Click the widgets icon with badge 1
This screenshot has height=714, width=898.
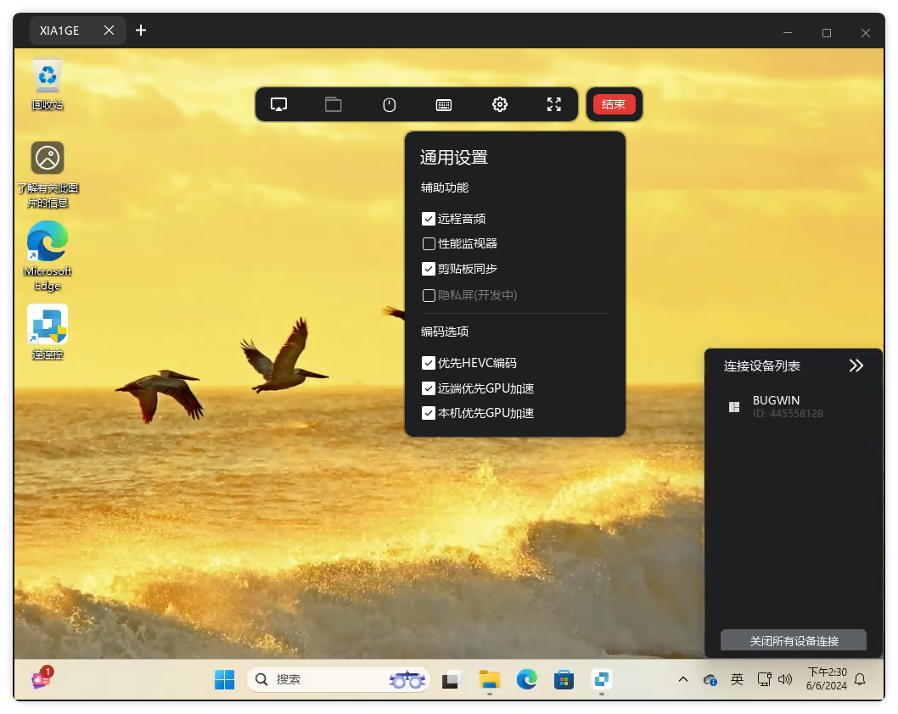[x=42, y=678]
